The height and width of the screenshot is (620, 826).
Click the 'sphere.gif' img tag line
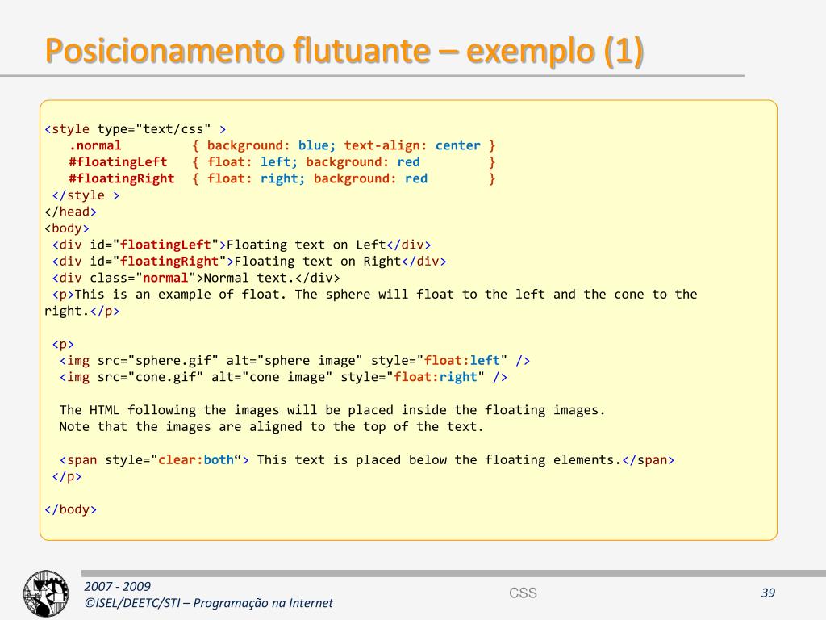click(294, 361)
